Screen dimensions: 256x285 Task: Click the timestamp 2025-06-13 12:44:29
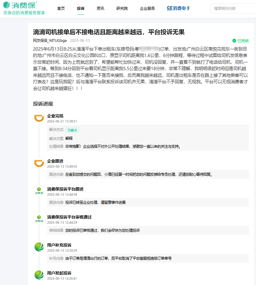coord(62,223)
